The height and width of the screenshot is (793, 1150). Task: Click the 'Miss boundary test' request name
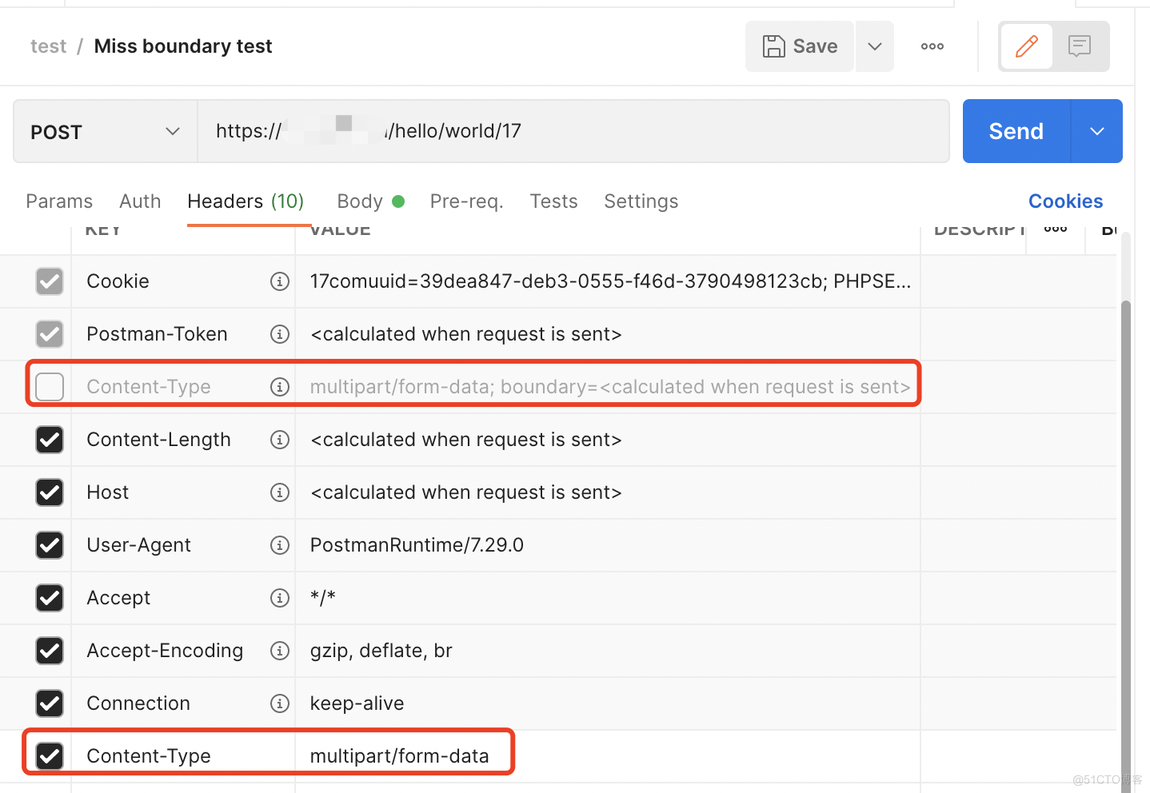[x=183, y=46]
